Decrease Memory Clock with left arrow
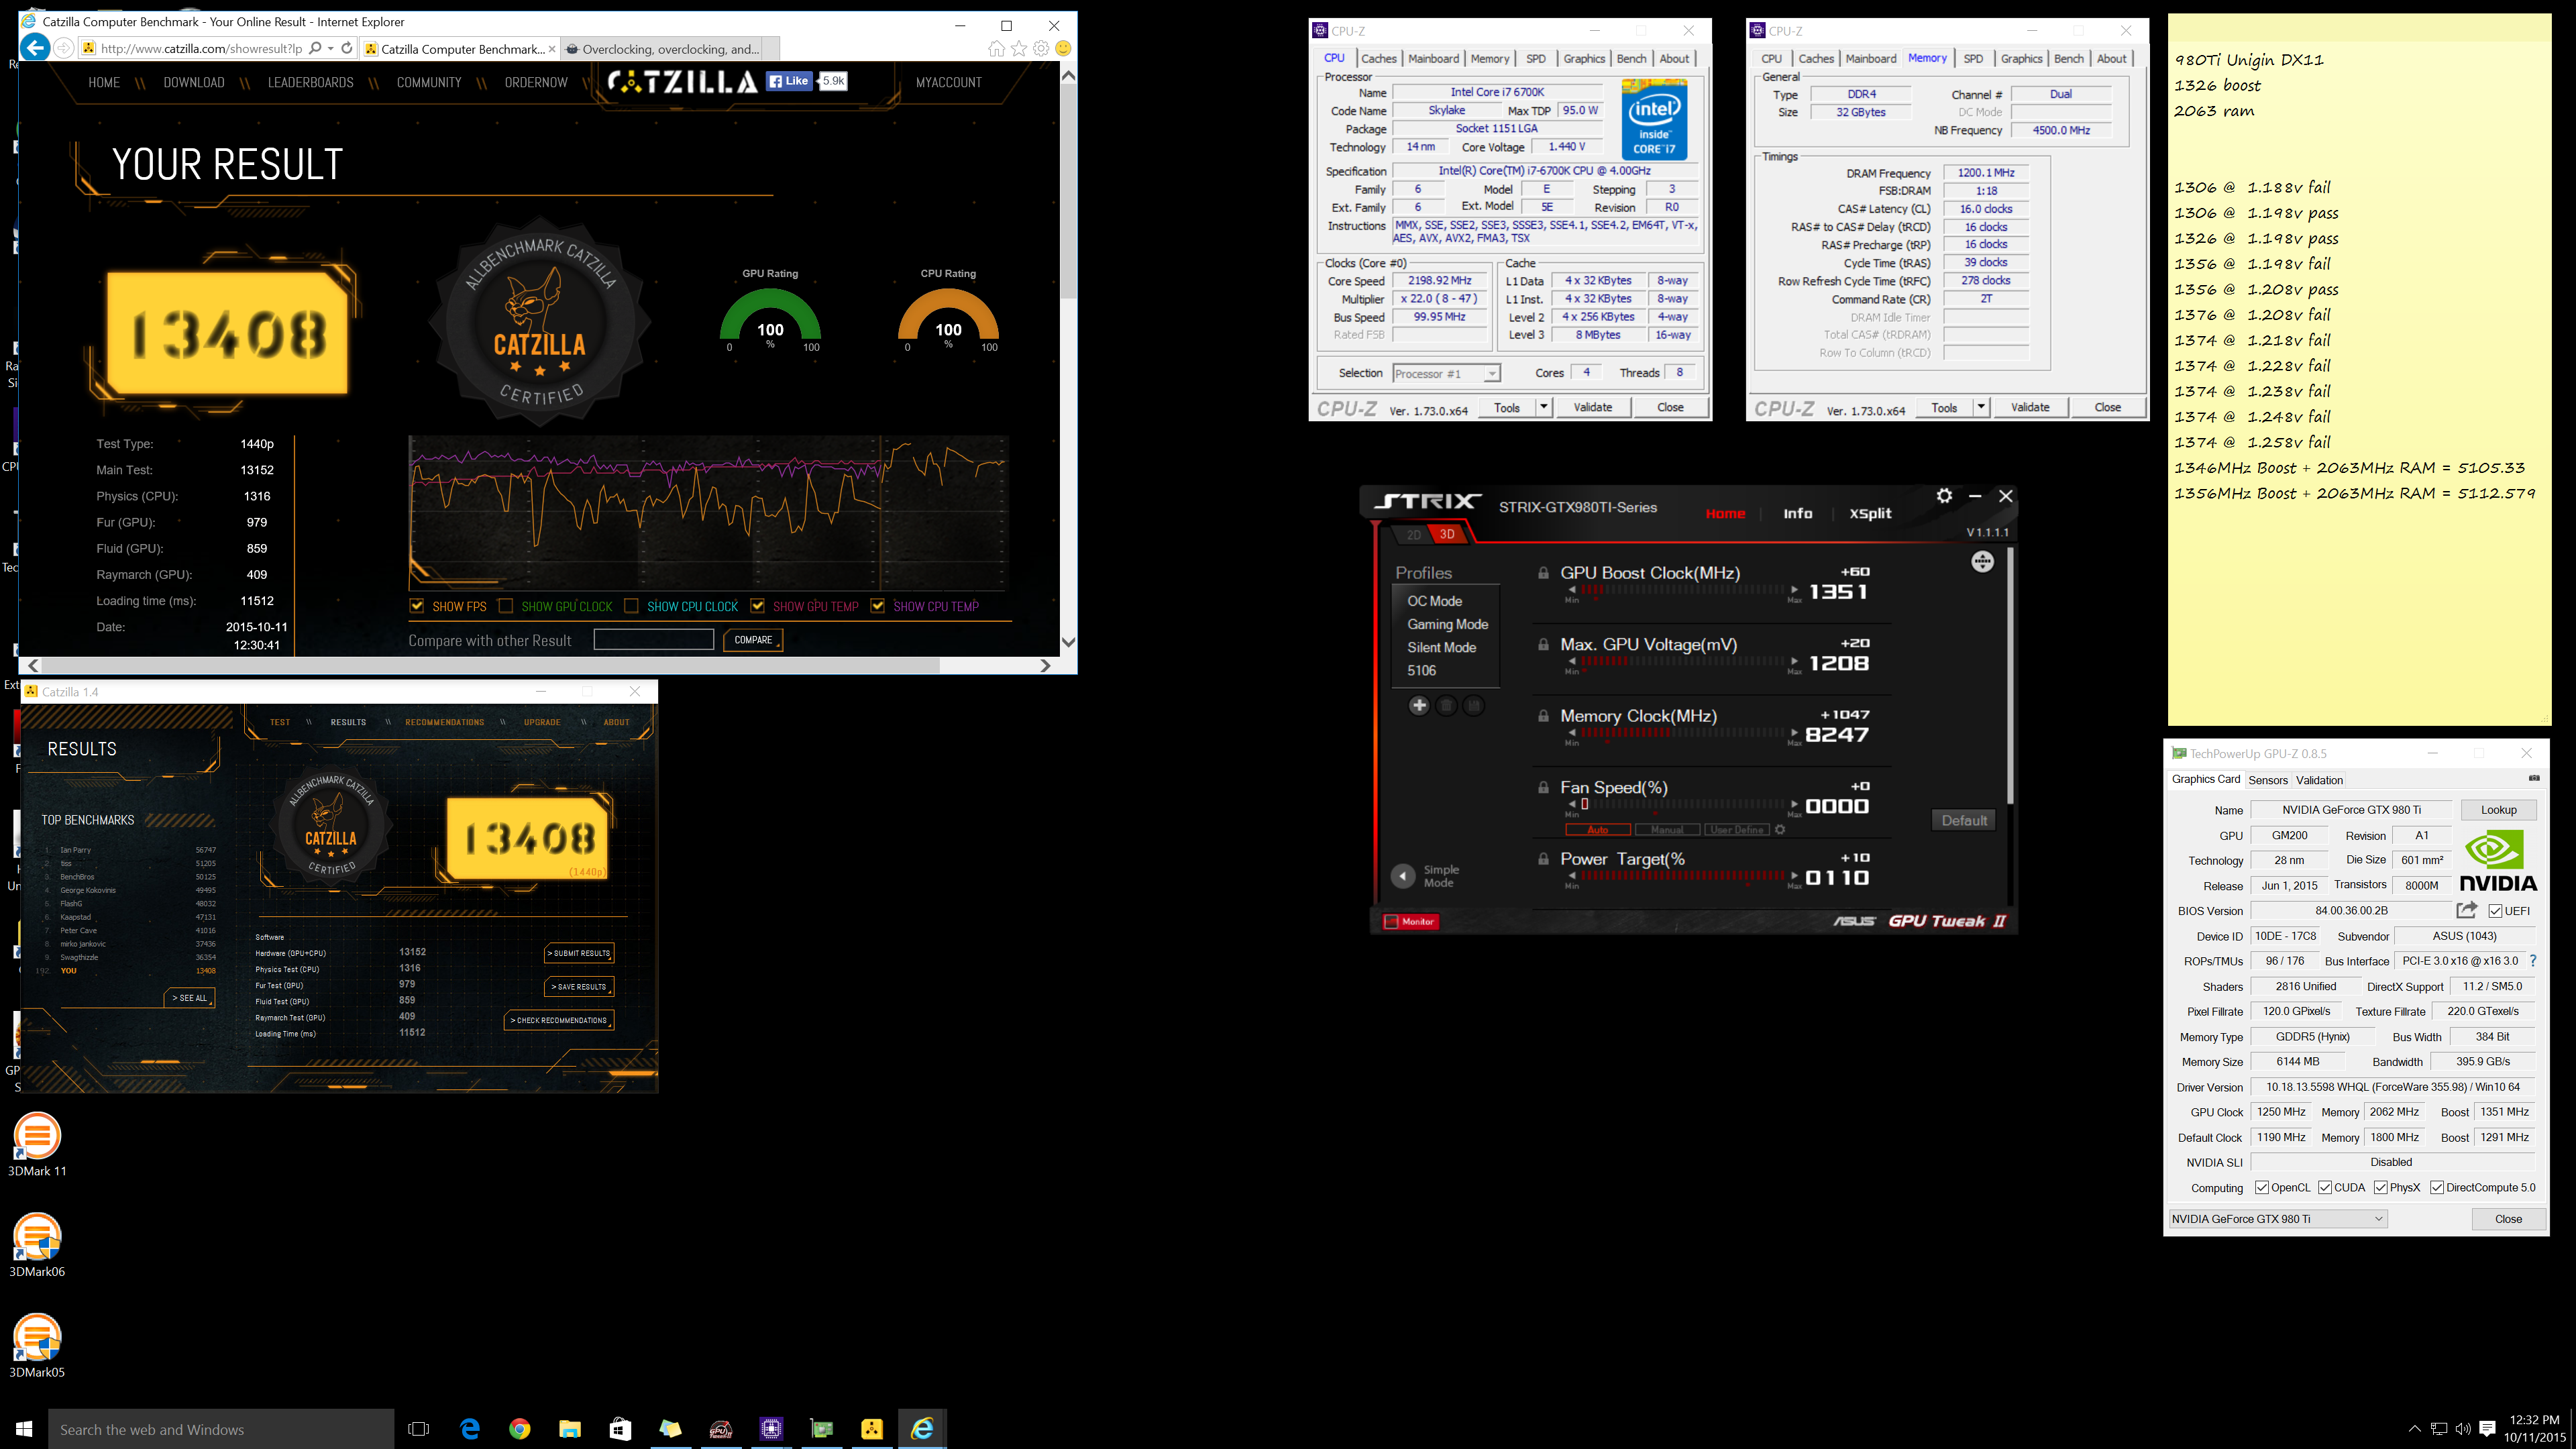The width and height of the screenshot is (2576, 1449). click(x=1572, y=733)
